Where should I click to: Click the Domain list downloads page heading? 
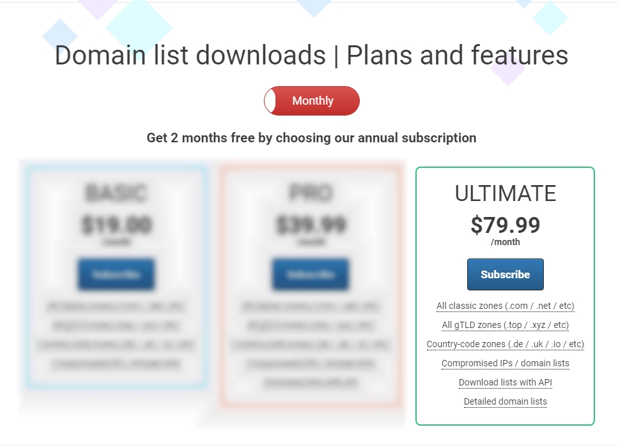[311, 56]
